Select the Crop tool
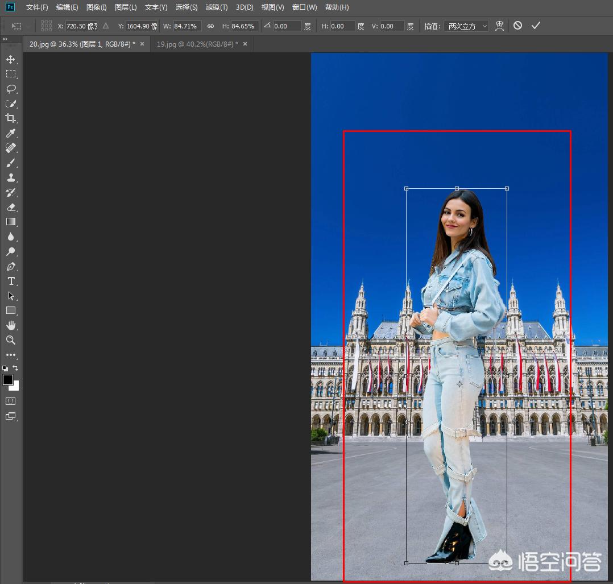This screenshot has height=584, width=613. [x=11, y=118]
